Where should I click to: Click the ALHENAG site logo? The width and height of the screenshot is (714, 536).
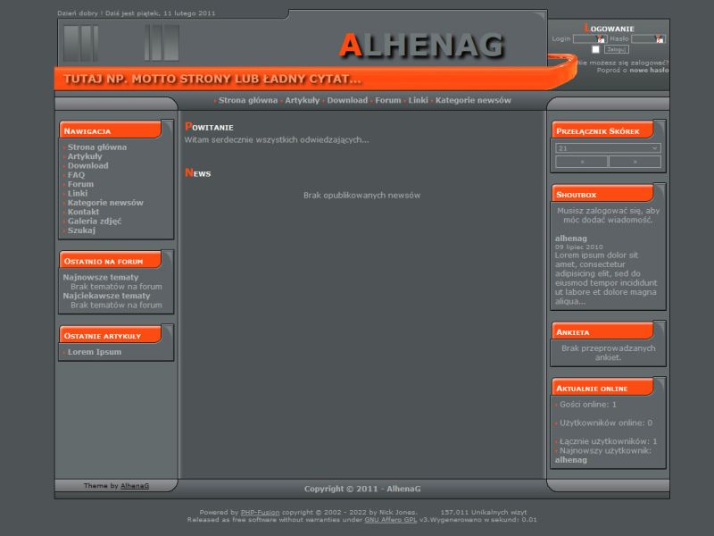422,46
